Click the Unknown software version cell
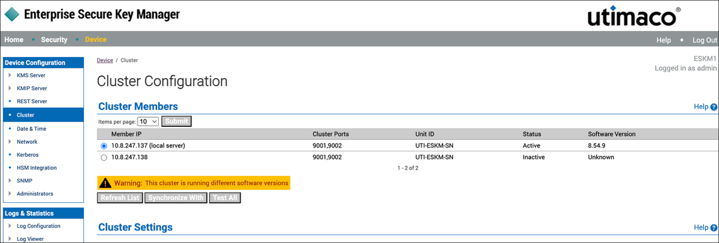The image size is (719, 243). coord(601,157)
